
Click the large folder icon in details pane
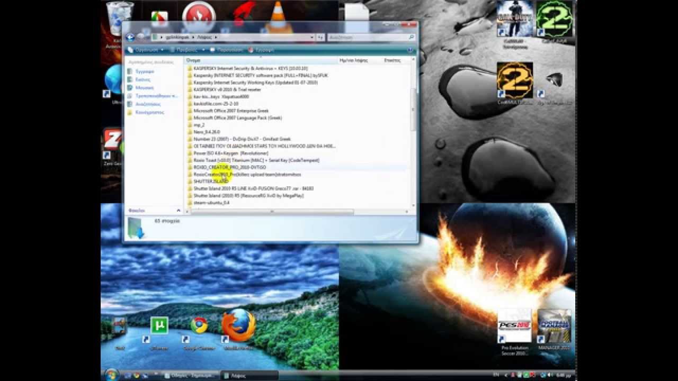[136, 228]
